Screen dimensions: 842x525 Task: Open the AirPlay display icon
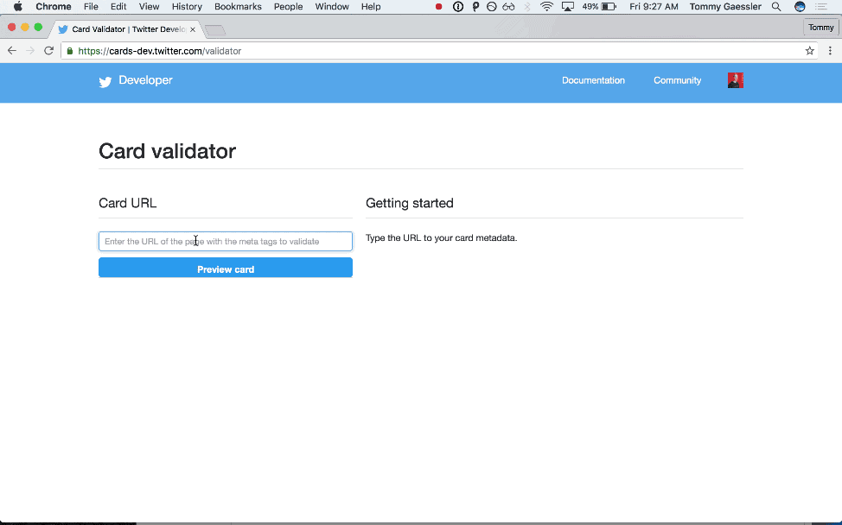coord(568,6)
